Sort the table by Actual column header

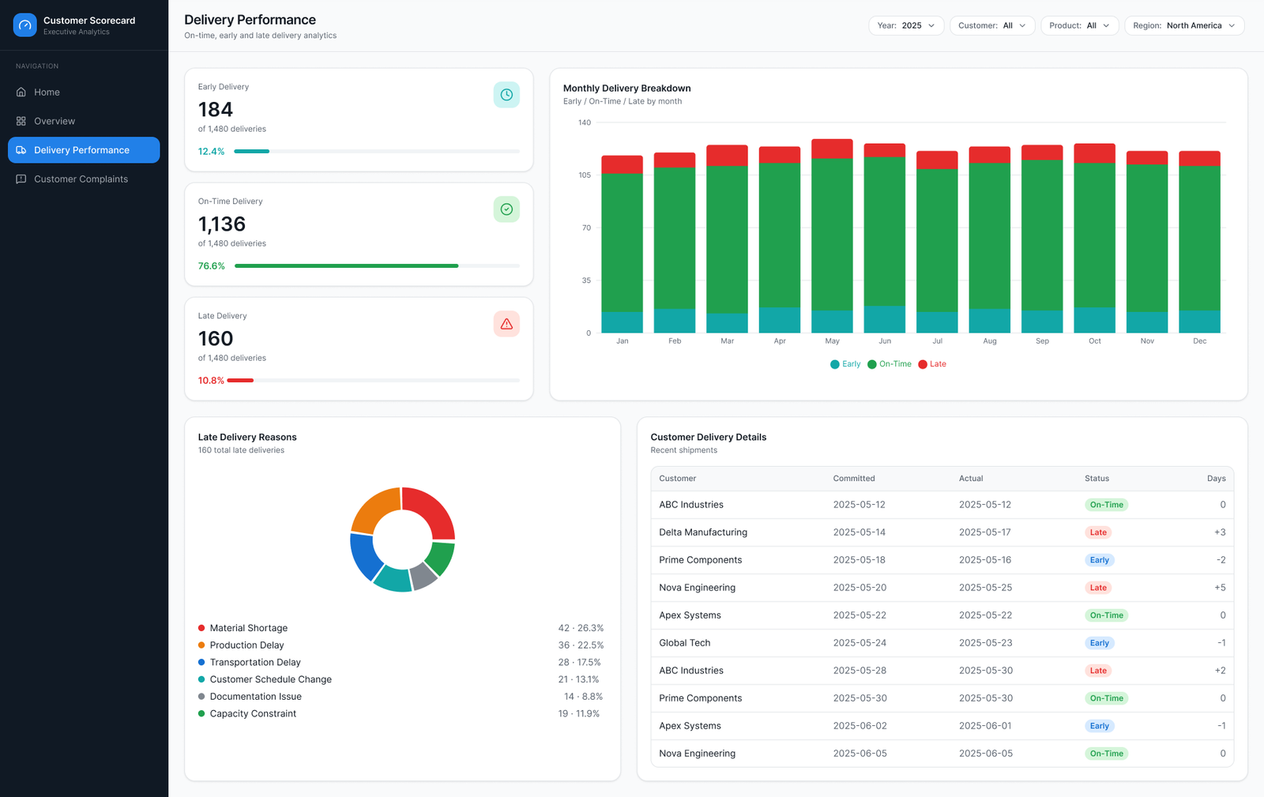point(971,479)
